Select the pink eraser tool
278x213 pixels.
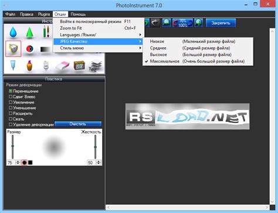[63, 66]
